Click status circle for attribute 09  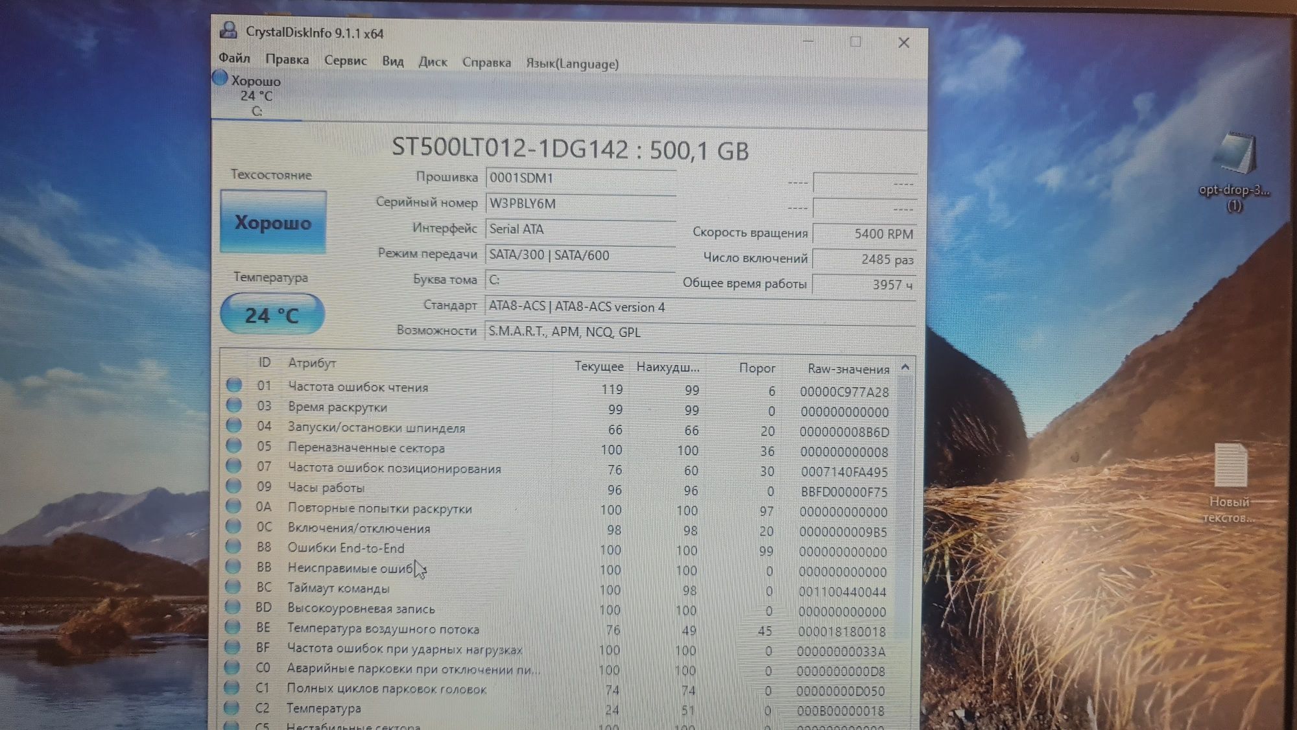(233, 486)
